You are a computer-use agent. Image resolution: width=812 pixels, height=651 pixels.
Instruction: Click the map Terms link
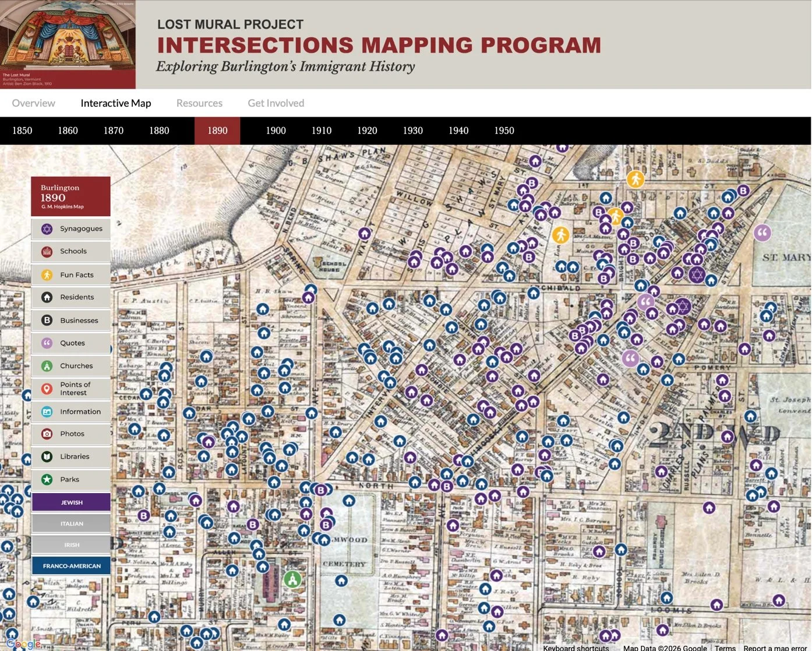(725, 648)
